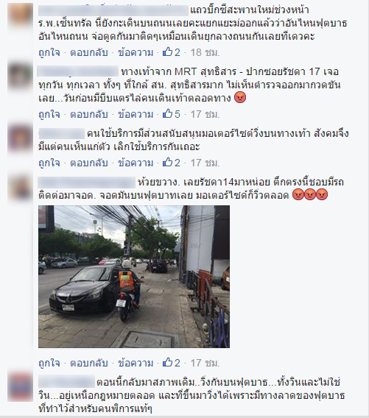The height and width of the screenshot is (418, 369).
Task: Click thumbs-up count on first comment
Action: pos(172,52)
